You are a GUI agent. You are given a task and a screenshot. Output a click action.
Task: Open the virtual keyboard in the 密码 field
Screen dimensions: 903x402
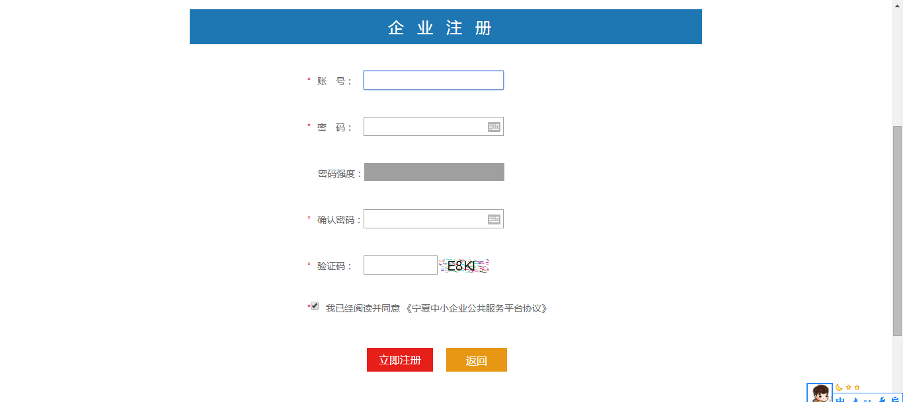click(x=494, y=127)
